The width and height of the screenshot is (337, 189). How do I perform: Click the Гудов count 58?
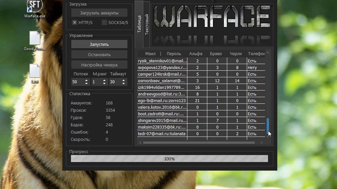tap(108, 118)
